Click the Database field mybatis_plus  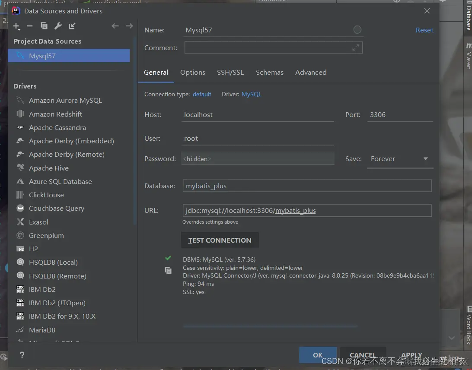307,186
